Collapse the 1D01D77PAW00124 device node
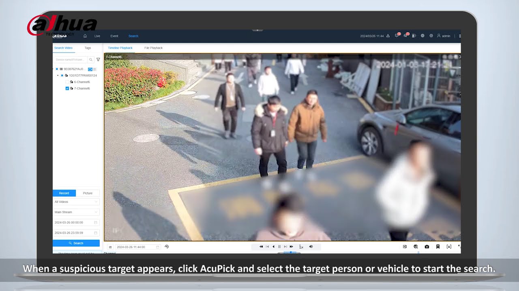The width and height of the screenshot is (519, 291). [x=58, y=76]
